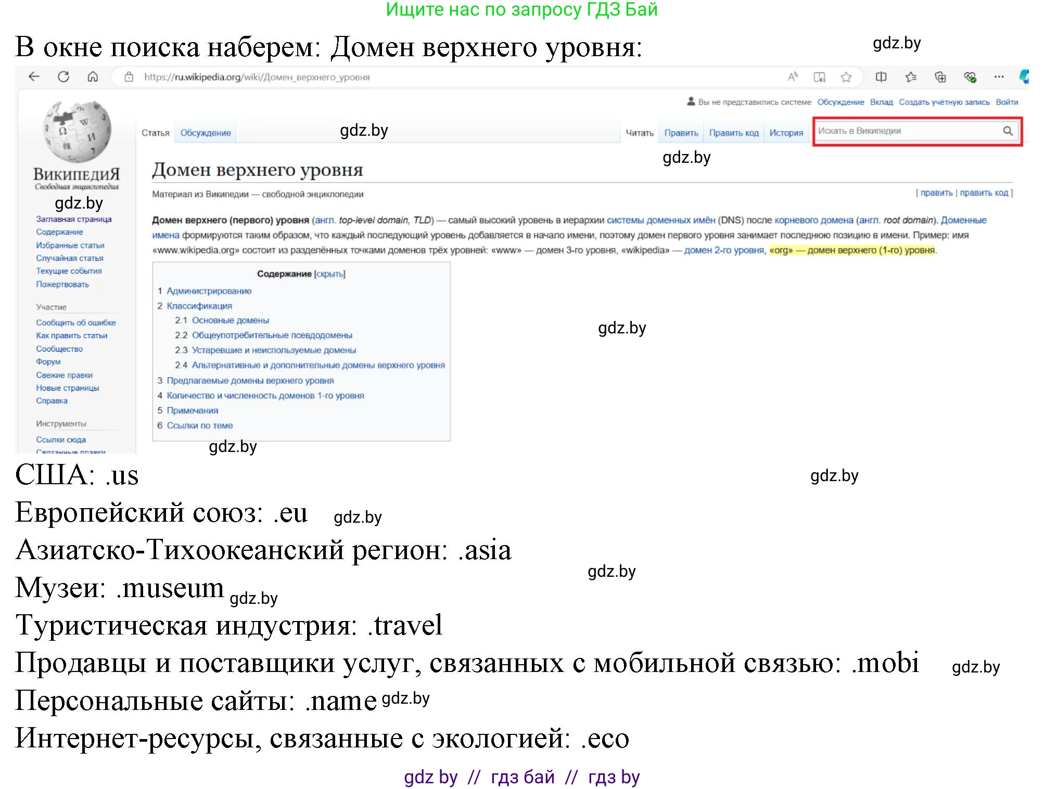Image resolution: width=1045 pixels, height=789 pixels.
Task: Click the Wikipedia search magnifier icon
Action: 1008,131
